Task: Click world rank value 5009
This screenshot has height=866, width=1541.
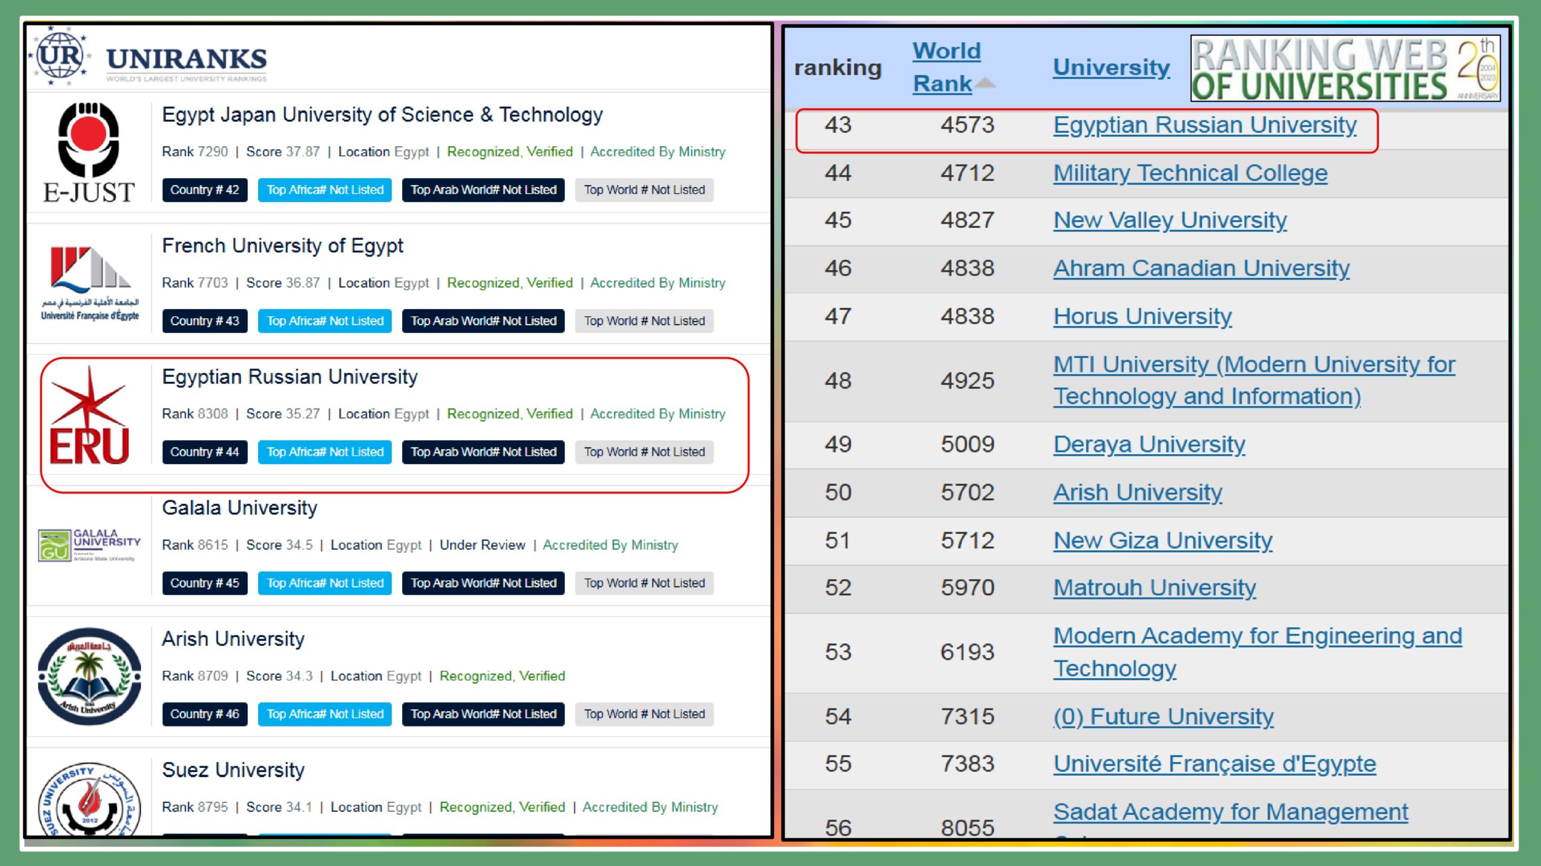Action: tap(967, 444)
